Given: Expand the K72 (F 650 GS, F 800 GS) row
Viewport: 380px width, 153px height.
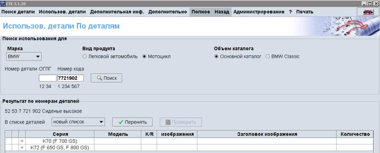Looking at the screenshot, I should coord(22,147).
